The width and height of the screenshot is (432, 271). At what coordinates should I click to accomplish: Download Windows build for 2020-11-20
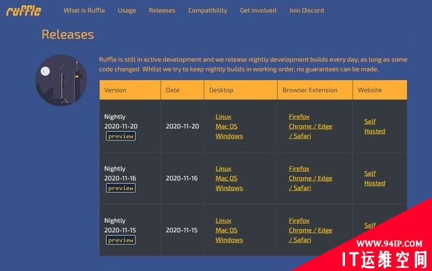(229, 136)
